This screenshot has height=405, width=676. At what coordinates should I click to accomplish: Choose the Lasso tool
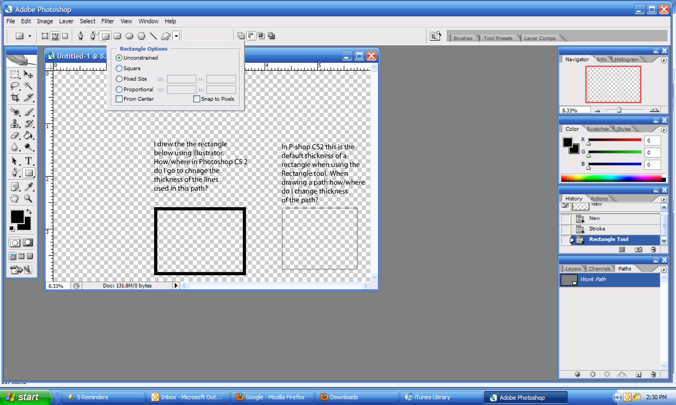[15, 86]
